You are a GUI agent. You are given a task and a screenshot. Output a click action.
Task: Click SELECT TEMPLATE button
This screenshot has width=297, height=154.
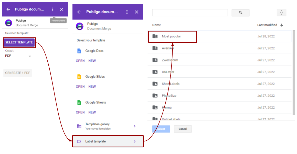tap(19, 43)
